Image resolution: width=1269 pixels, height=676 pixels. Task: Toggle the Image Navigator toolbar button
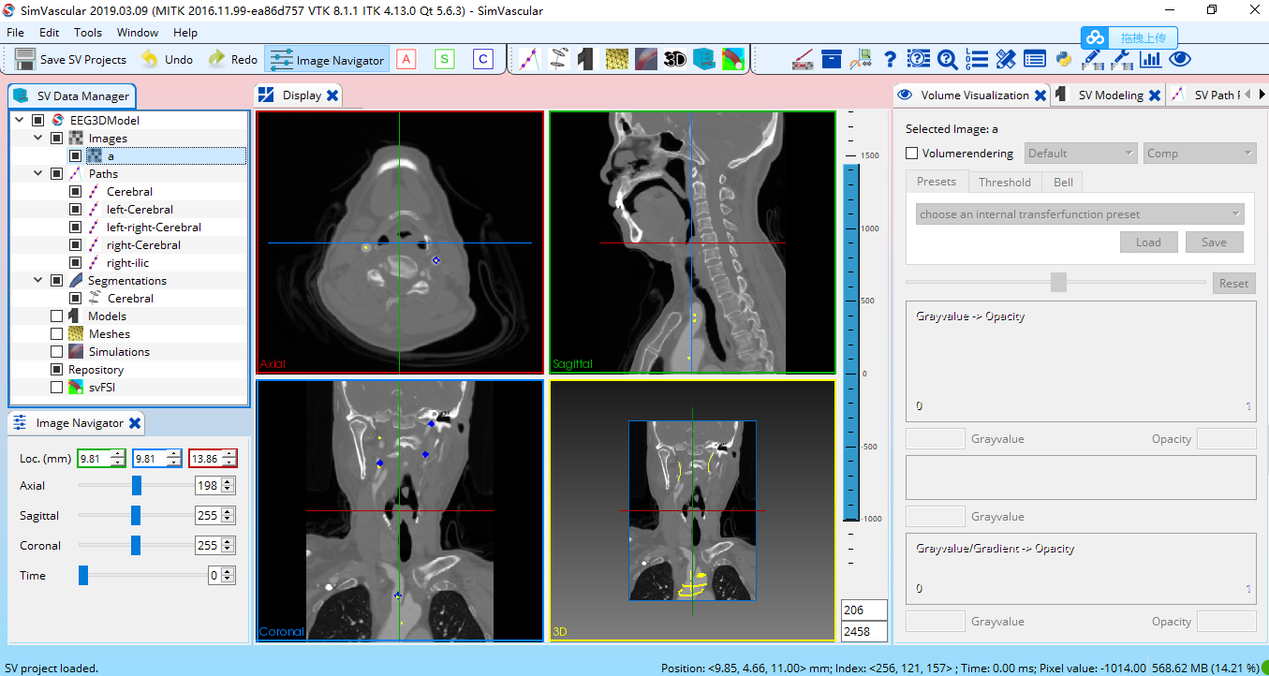point(327,59)
